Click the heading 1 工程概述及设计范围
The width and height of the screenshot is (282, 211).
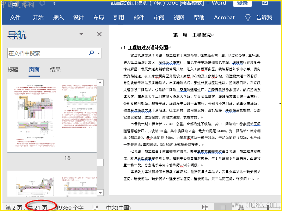[146, 47]
